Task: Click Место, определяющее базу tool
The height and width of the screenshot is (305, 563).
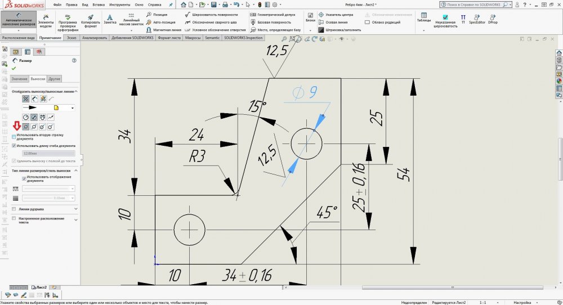Action: coord(275,30)
